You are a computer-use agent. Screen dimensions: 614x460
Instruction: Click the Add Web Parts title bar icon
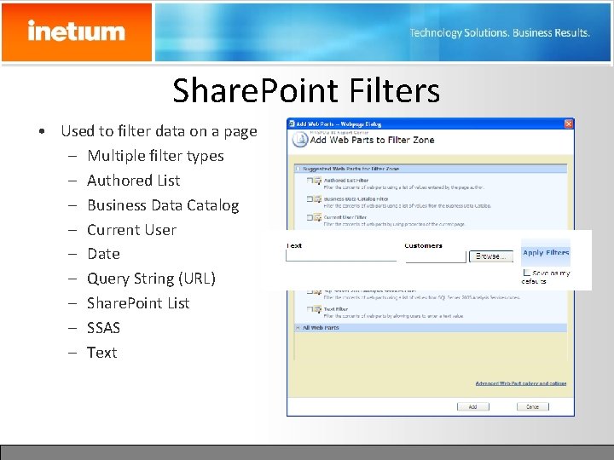292,124
